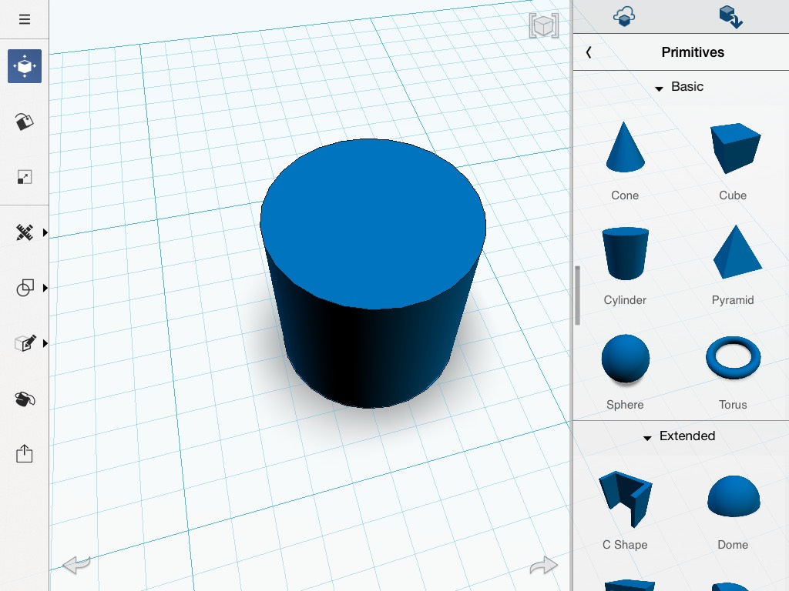Image resolution: width=789 pixels, height=591 pixels.
Task: Expand the Modify tool submenu arrow
Action: click(x=45, y=343)
